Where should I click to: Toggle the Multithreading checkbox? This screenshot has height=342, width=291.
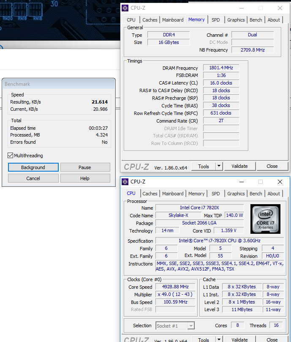tap(10, 156)
